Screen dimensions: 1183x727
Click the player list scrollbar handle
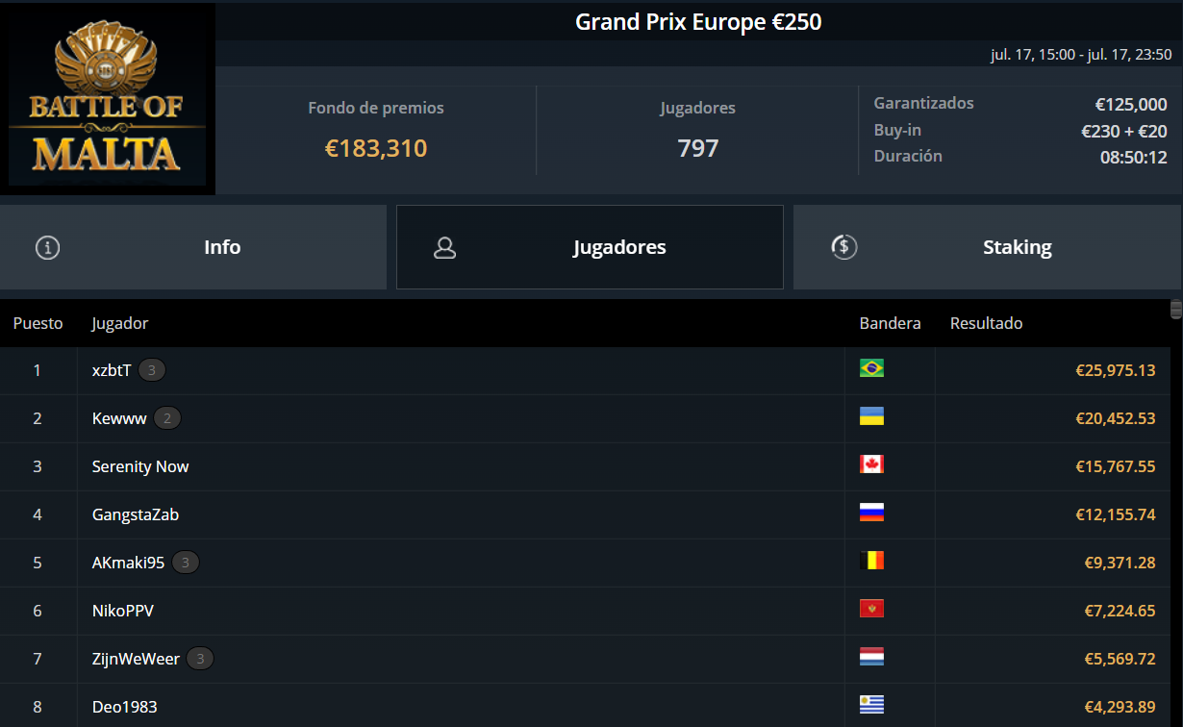[1176, 309]
